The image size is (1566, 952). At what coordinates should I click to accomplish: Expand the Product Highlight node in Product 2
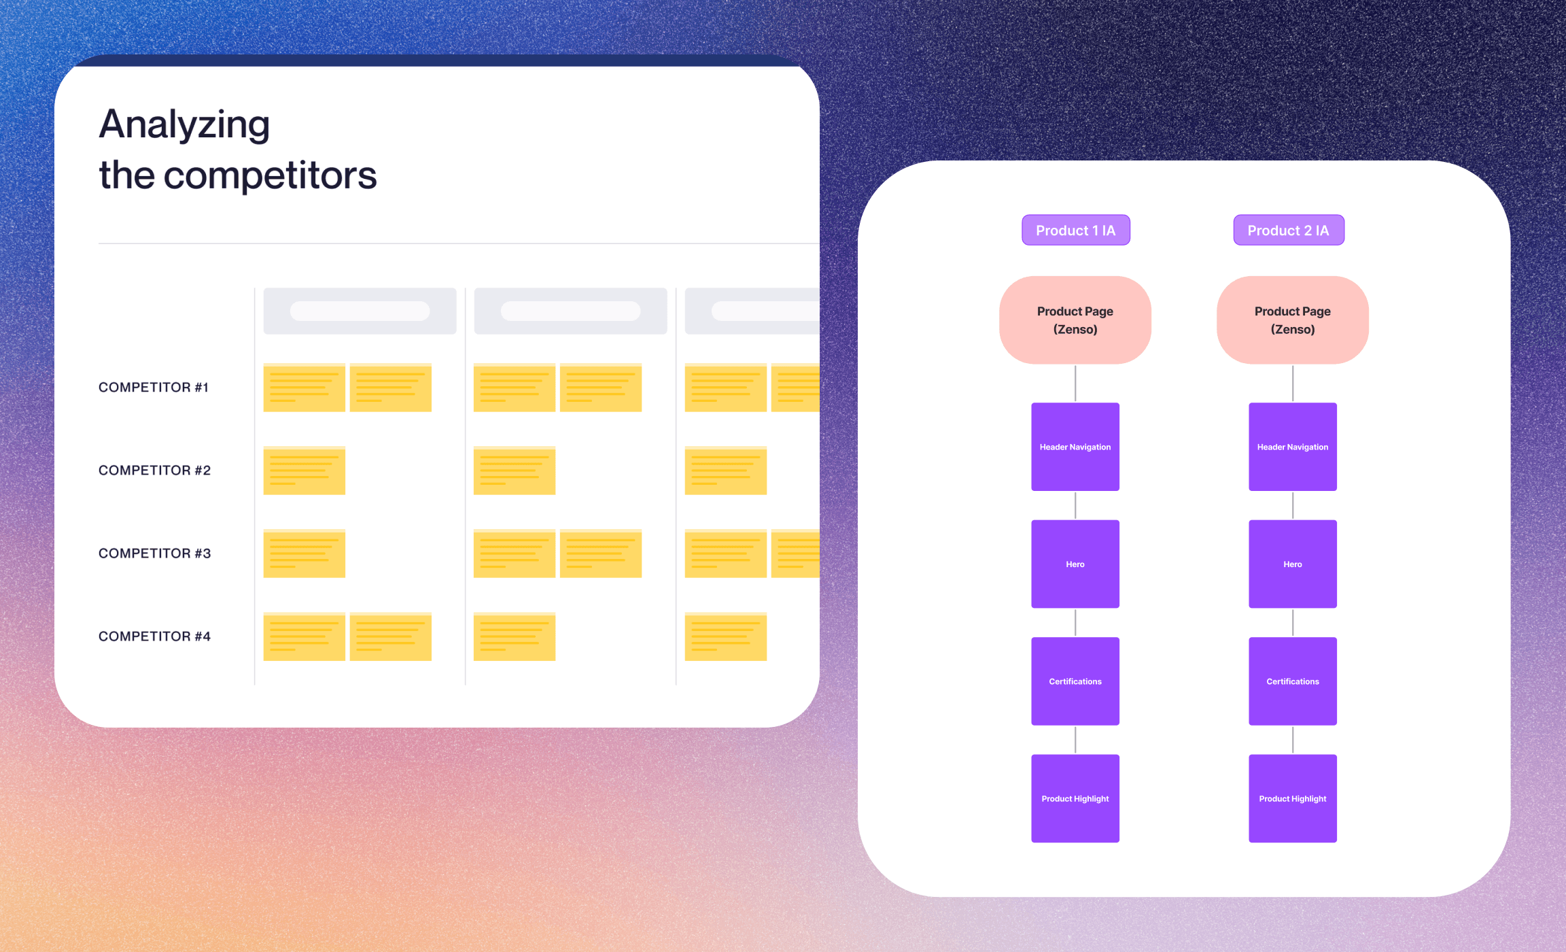click(x=1292, y=799)
